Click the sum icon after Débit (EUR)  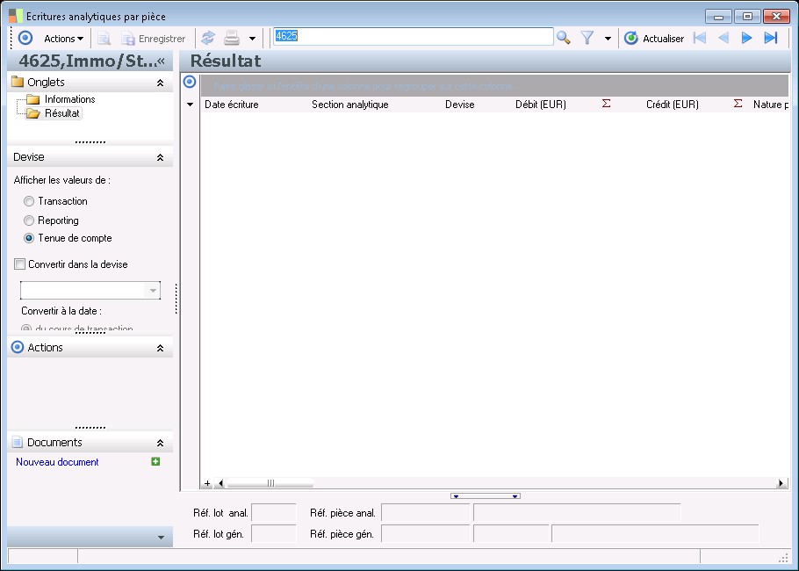click(x=606, y=104)
